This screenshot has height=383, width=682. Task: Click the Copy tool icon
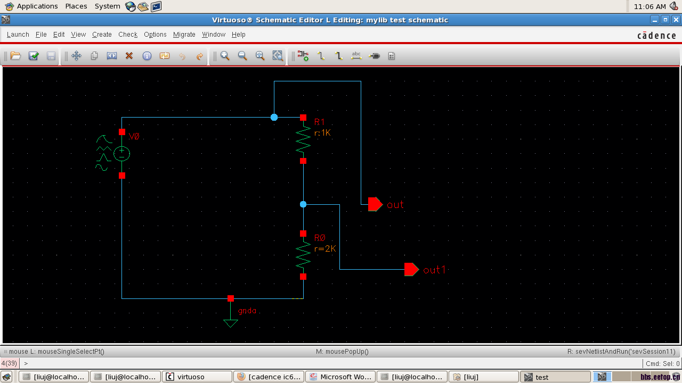pyautogui.click(x=94, y=56)
